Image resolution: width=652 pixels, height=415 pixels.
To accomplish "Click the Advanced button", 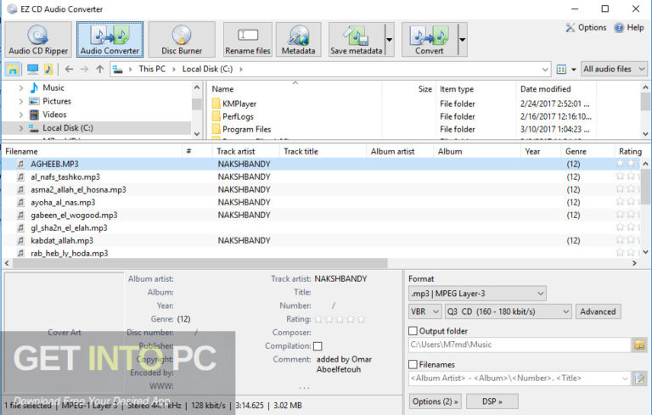I will coord(598,311).
